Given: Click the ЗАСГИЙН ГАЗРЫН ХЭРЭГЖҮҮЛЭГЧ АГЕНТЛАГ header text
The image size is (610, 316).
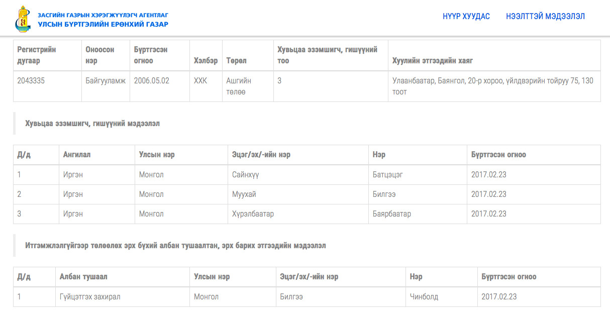Looking at the screenshot, I should click(x=103, y=15).
